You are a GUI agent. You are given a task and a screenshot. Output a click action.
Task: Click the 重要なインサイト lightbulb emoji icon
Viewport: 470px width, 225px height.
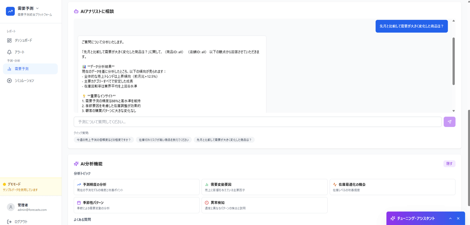pos(84,96)
